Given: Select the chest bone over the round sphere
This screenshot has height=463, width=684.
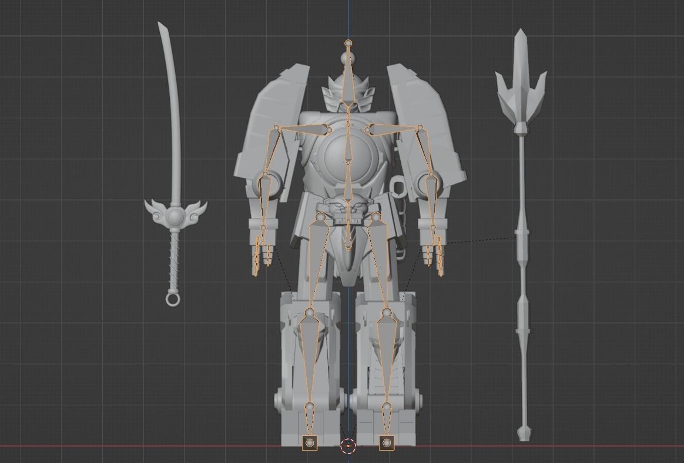Looking at the screenshot, I should (348, 144).
